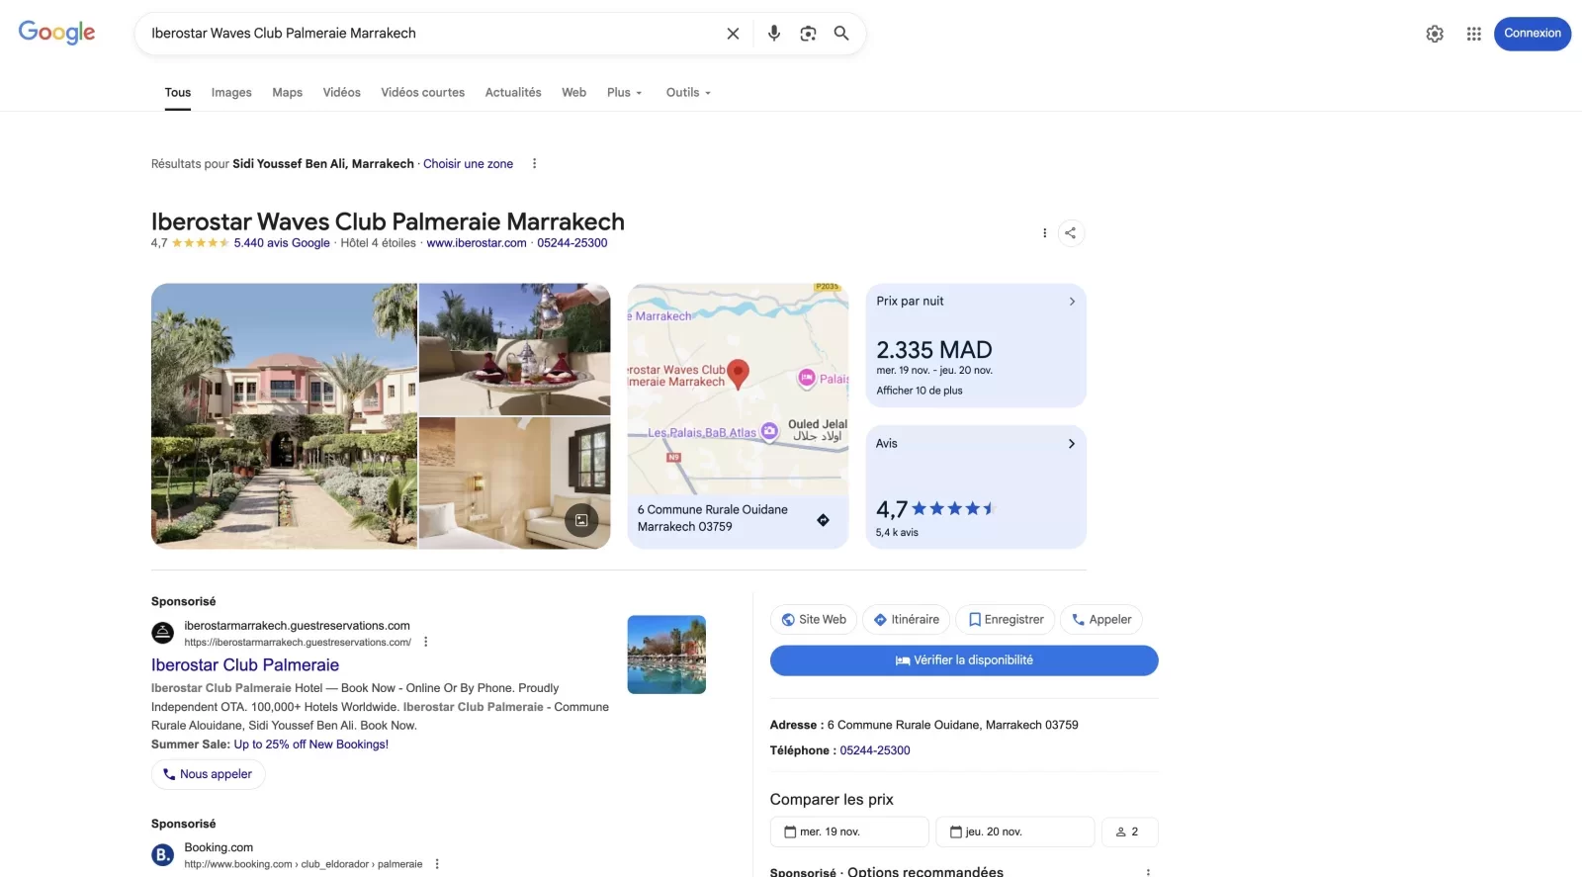Expand the Avis card chevron
The width and height of the screenshot is (1582, 877).
click(1072, 444)
